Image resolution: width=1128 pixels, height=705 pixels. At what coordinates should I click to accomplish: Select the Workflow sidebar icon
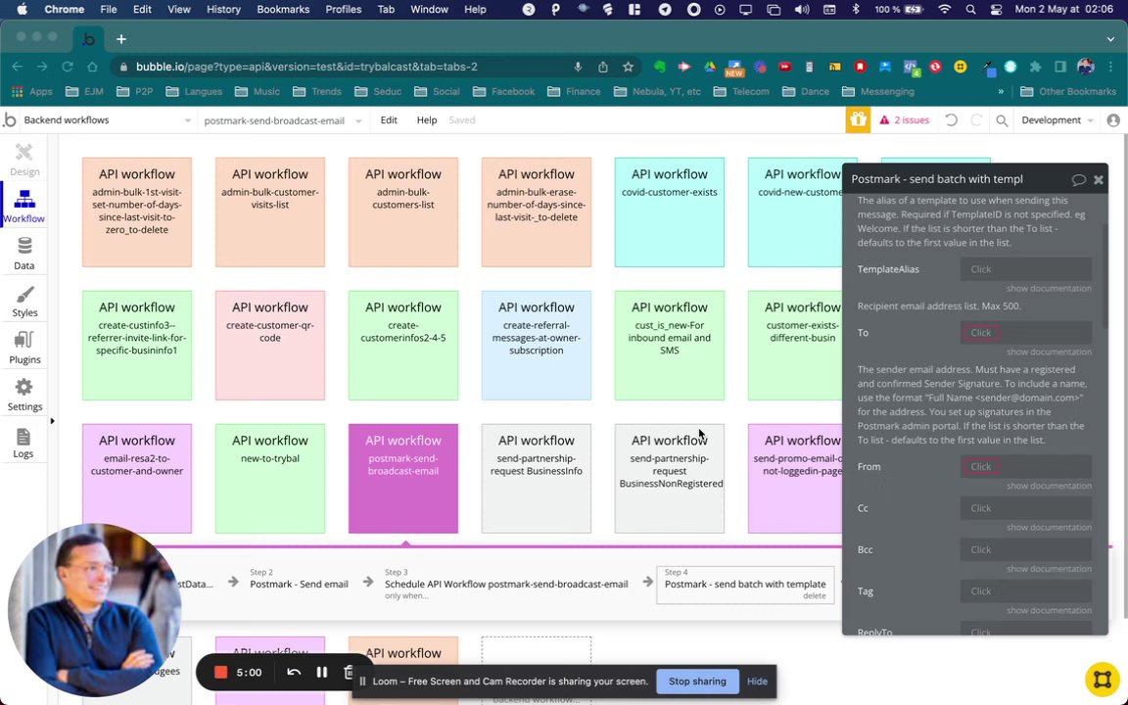coord(24,207)
